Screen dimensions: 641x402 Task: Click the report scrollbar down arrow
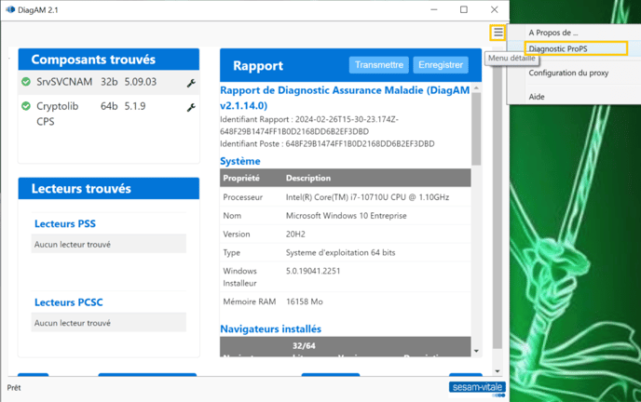pyautogui.click(x=476, y=351)
